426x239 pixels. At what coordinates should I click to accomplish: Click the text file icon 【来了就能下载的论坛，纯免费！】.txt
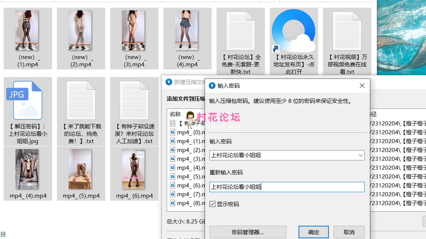[81, 100]
